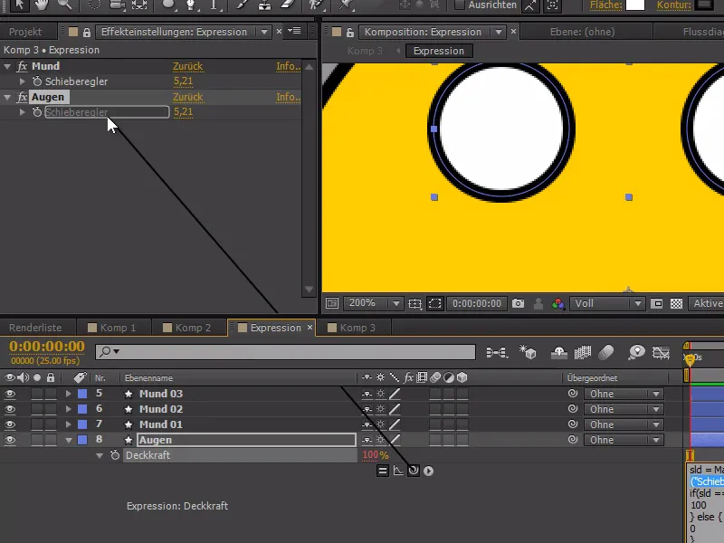Select the Hand tool in the toolbar
The height and width of the screenshot is (543, 724).
pyautogui.click(x=41, y=7)
